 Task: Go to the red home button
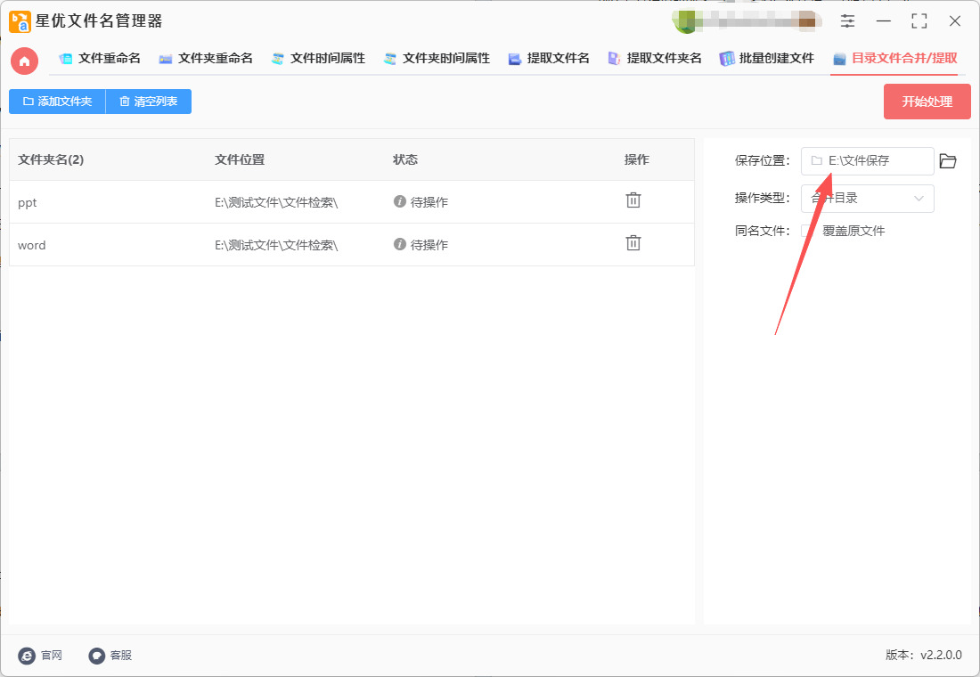tap(24, 61)
